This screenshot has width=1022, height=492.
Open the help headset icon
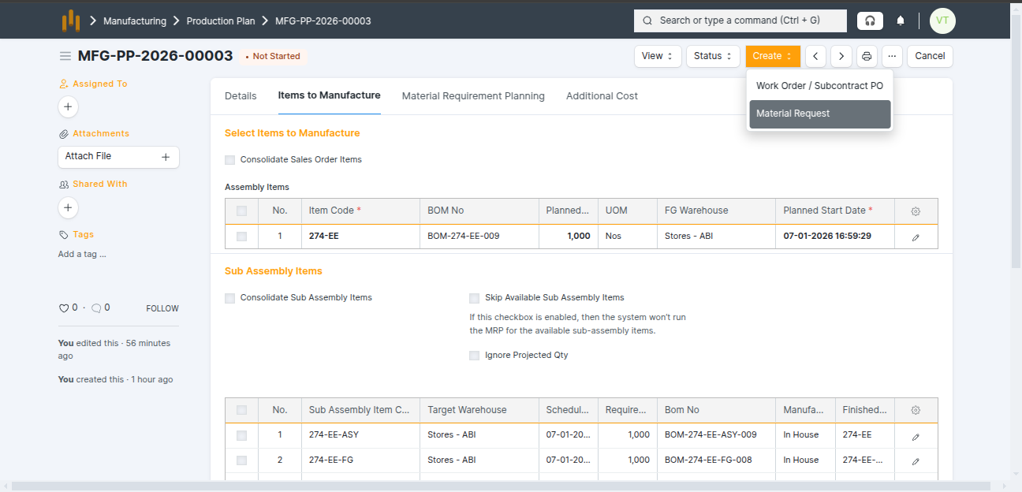tap(870, 20)
